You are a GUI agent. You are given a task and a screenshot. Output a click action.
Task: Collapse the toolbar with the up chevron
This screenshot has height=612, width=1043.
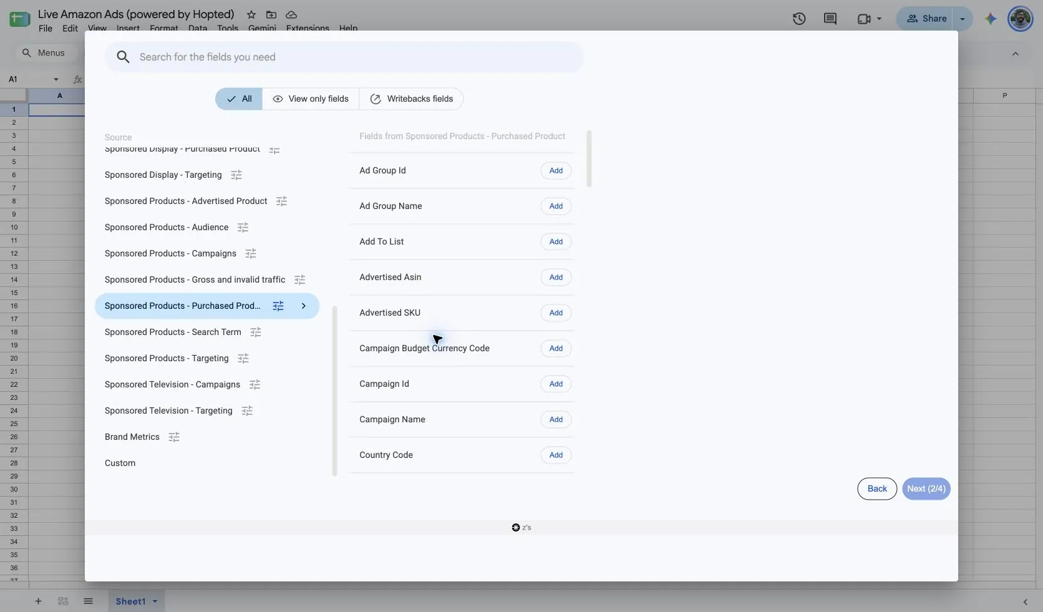coord(1016,54)
